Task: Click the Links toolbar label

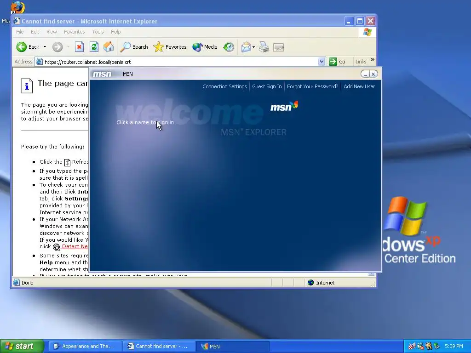Action: (361, 62)
